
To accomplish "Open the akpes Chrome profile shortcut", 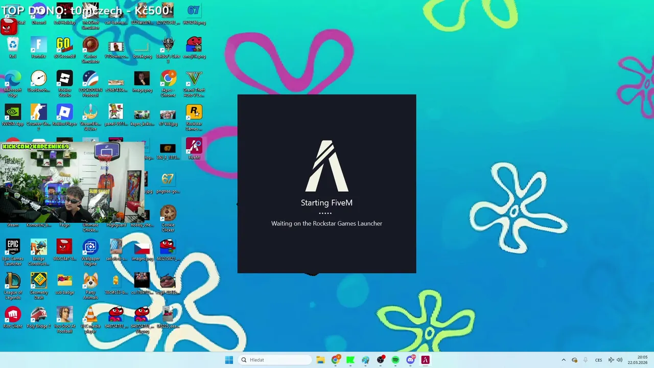I will tap(168, 84).
